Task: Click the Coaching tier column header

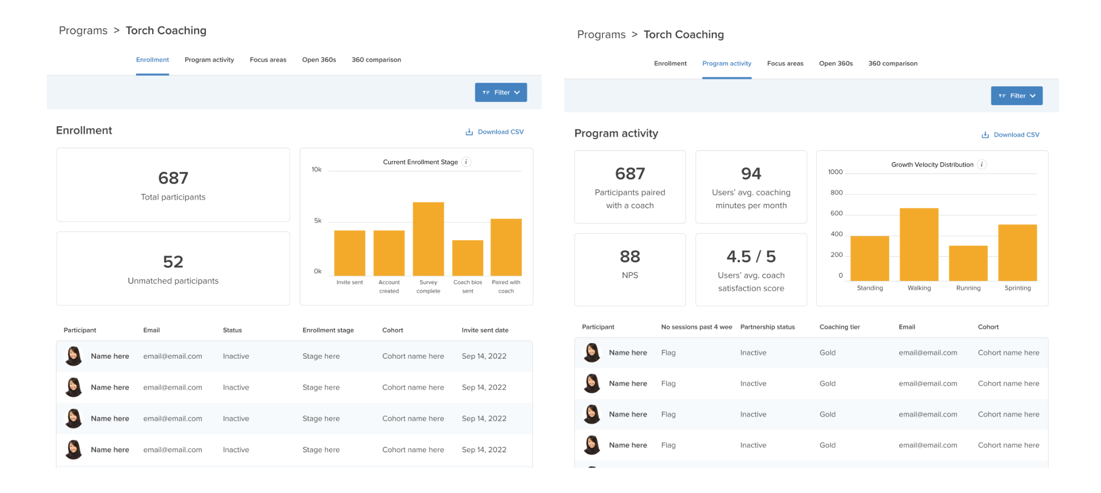Action: pyautogui.click(x=840, y=327)
